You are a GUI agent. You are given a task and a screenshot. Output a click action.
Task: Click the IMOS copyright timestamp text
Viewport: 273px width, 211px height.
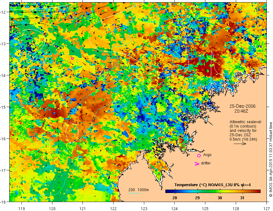[271, 159]
